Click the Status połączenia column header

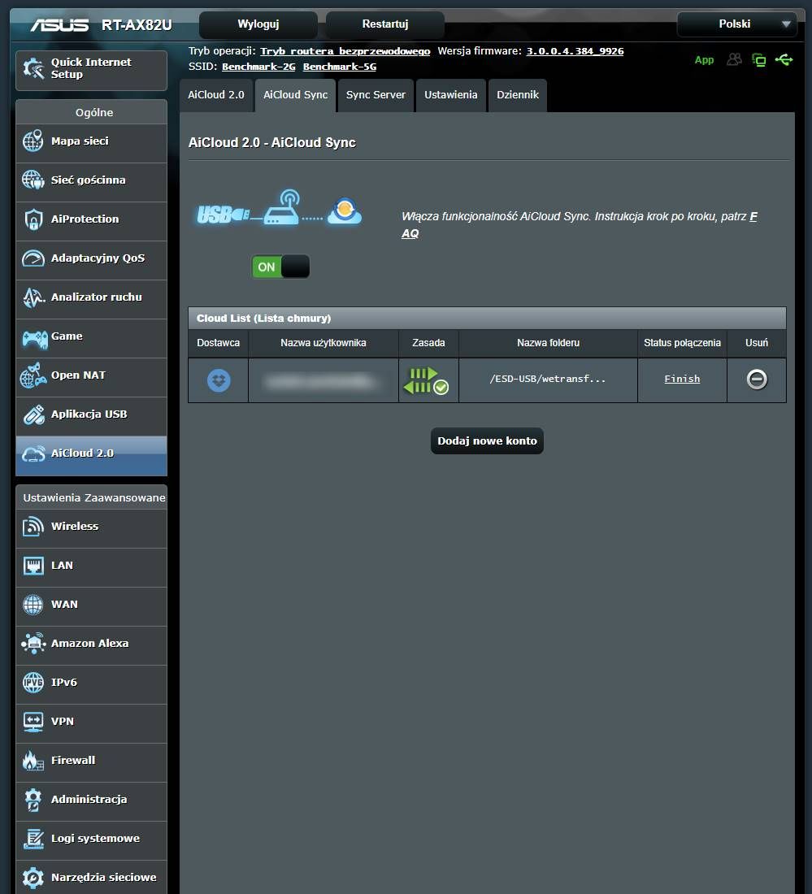coord(682,343)
